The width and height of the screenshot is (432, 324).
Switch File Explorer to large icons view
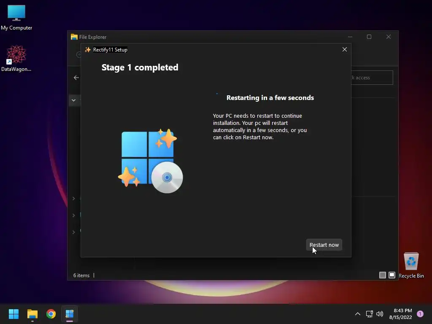point(392,275)
